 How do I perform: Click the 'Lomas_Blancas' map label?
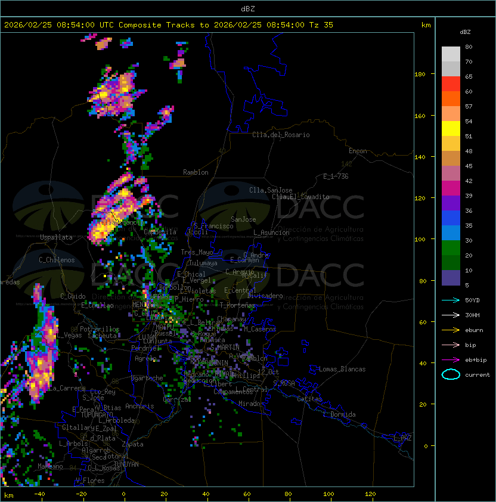342,369
